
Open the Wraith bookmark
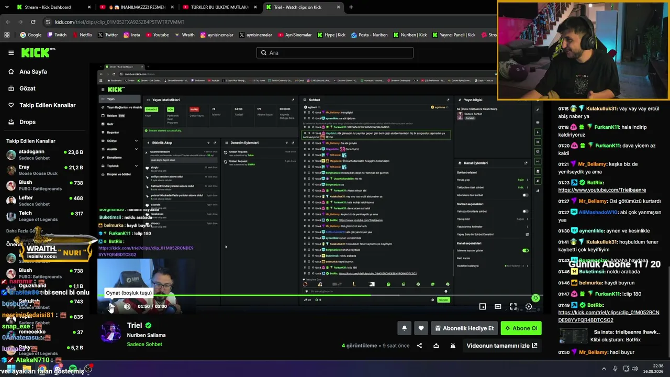click(184, 35)
